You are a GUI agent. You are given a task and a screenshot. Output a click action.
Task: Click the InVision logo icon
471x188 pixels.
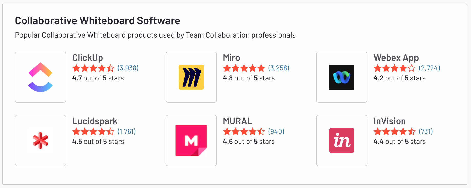341,140
